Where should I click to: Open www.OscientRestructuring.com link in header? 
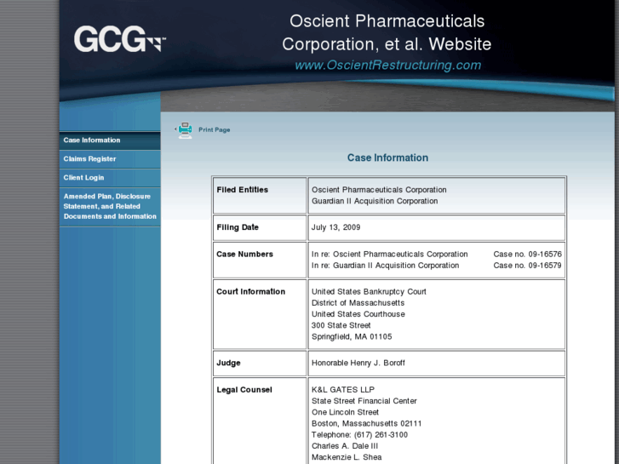pyautogui.click(x=387, y=65)
